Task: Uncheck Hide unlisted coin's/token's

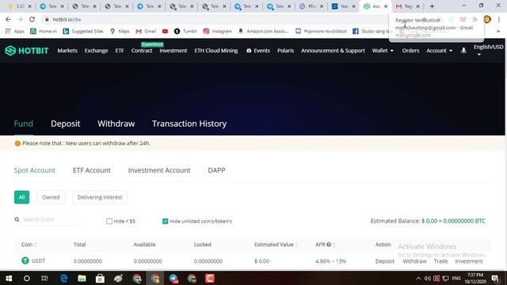Action: tap(166, 222)
